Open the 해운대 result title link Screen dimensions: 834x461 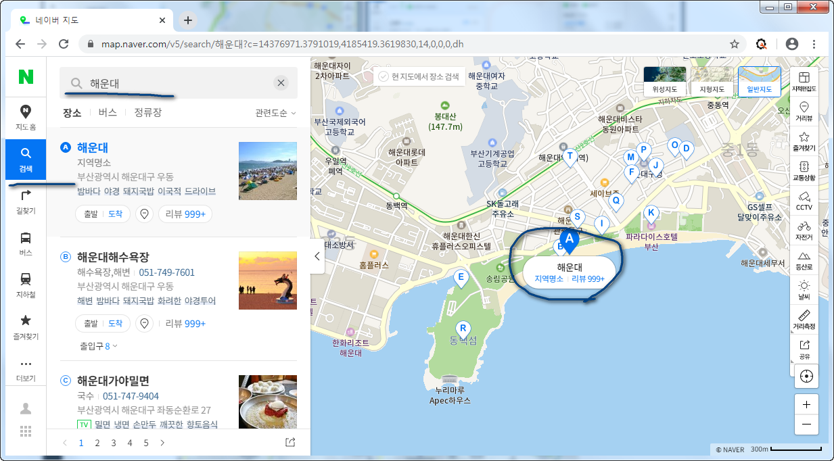93,147
